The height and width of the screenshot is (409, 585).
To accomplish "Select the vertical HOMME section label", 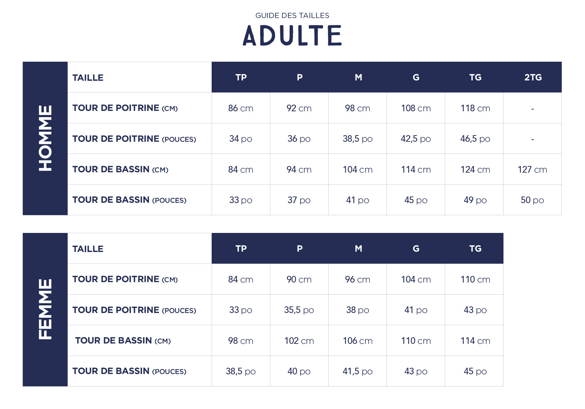I will pos(45,138).
